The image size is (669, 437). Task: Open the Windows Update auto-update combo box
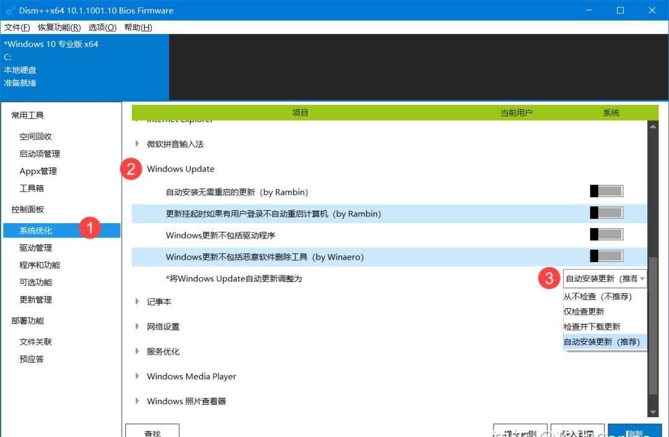605,279
